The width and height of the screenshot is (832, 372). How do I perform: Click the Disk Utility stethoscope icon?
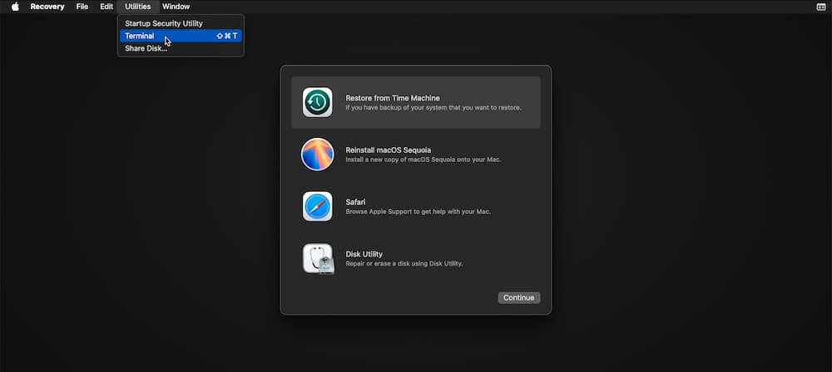pos(318,258)
